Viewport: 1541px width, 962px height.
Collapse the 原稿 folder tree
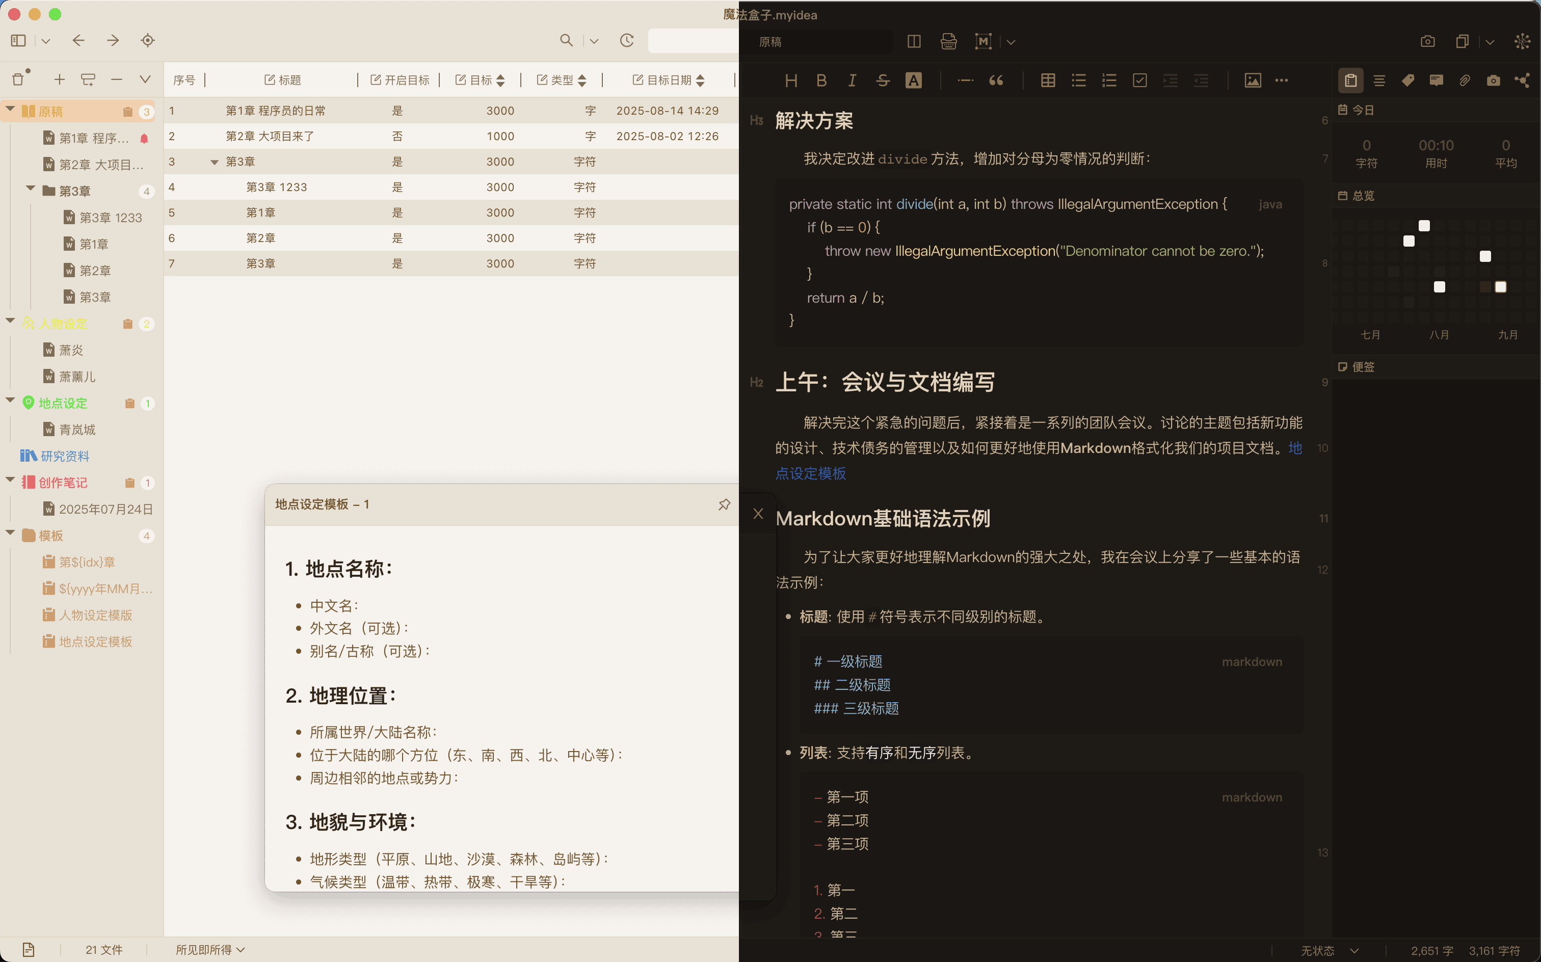coord(10,110)
